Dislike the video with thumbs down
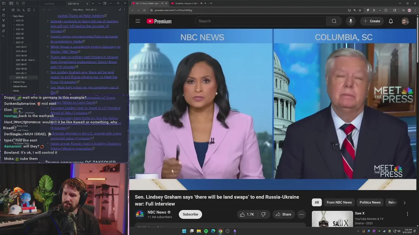The image size is (419, 235). tap(263, 214)
